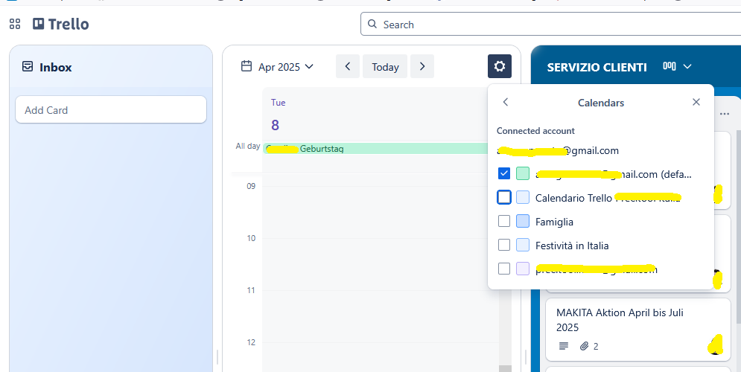Click the Famiglia calendar label

point(554,222)
